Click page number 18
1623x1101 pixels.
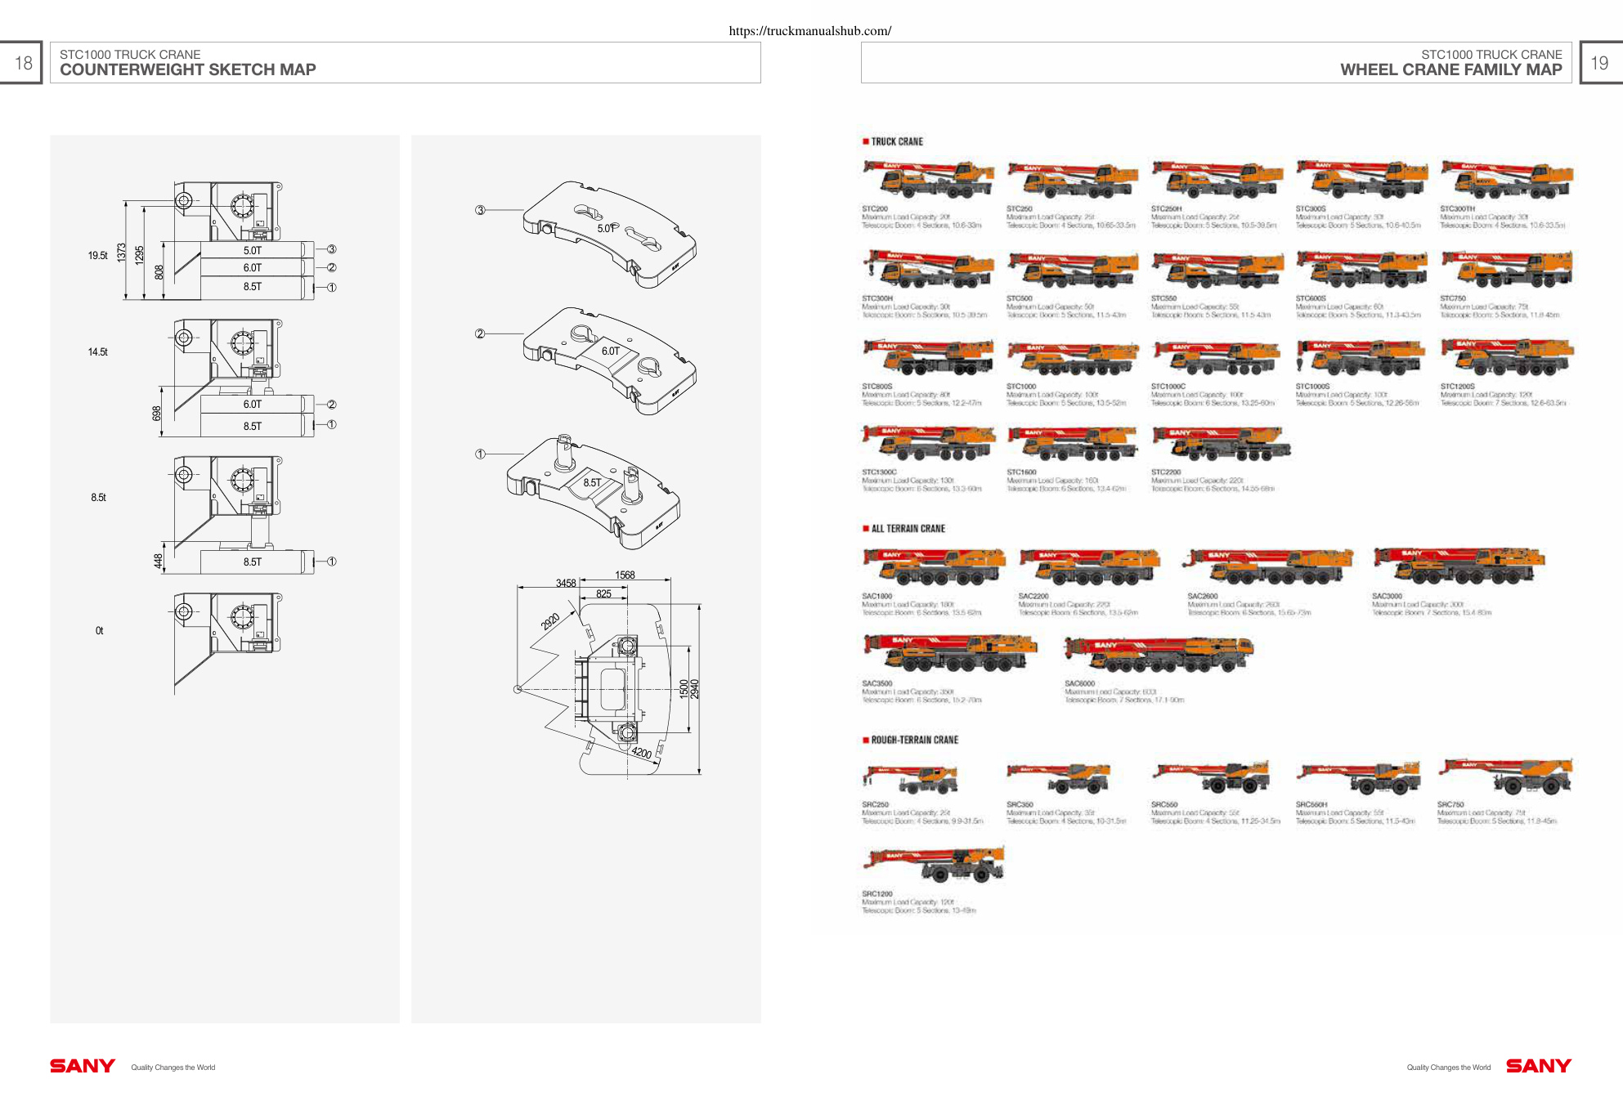pyautogui.click(x=24, y=63)
